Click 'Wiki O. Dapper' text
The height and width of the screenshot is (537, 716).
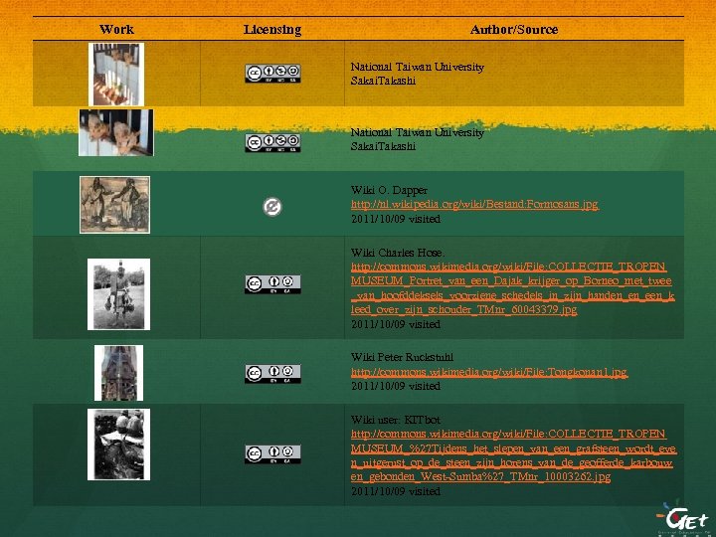pyautogui.click(x=389, y=190)
